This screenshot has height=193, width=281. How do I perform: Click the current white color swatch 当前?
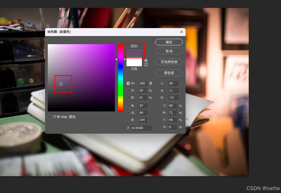pyautogui.click(x=134, y=62)
